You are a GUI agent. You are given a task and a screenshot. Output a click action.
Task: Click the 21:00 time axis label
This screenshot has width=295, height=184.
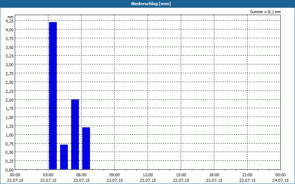[x=247, y=175]
